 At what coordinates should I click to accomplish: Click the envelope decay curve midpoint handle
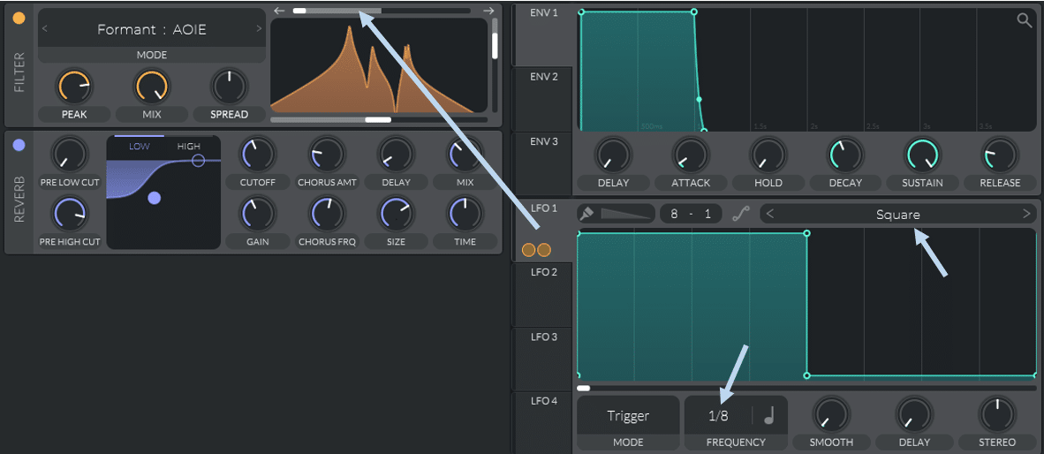point(700,99)
